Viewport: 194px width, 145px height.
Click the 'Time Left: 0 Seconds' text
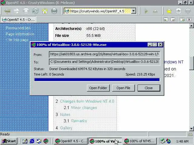point(49,74)
